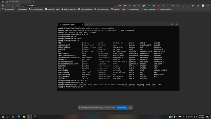Open the weather icon in the tray

(x=179, y=117)
